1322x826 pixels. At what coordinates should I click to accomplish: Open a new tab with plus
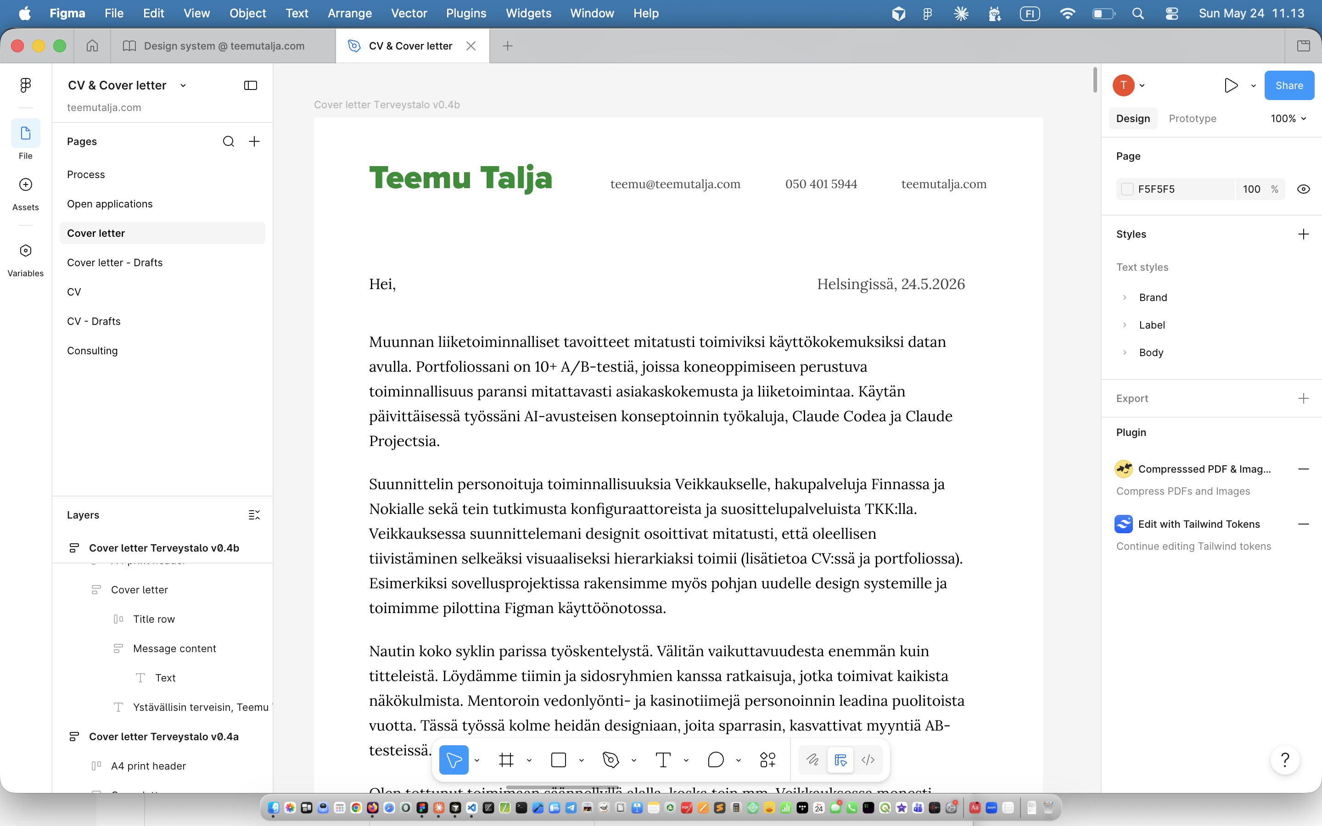508,46
